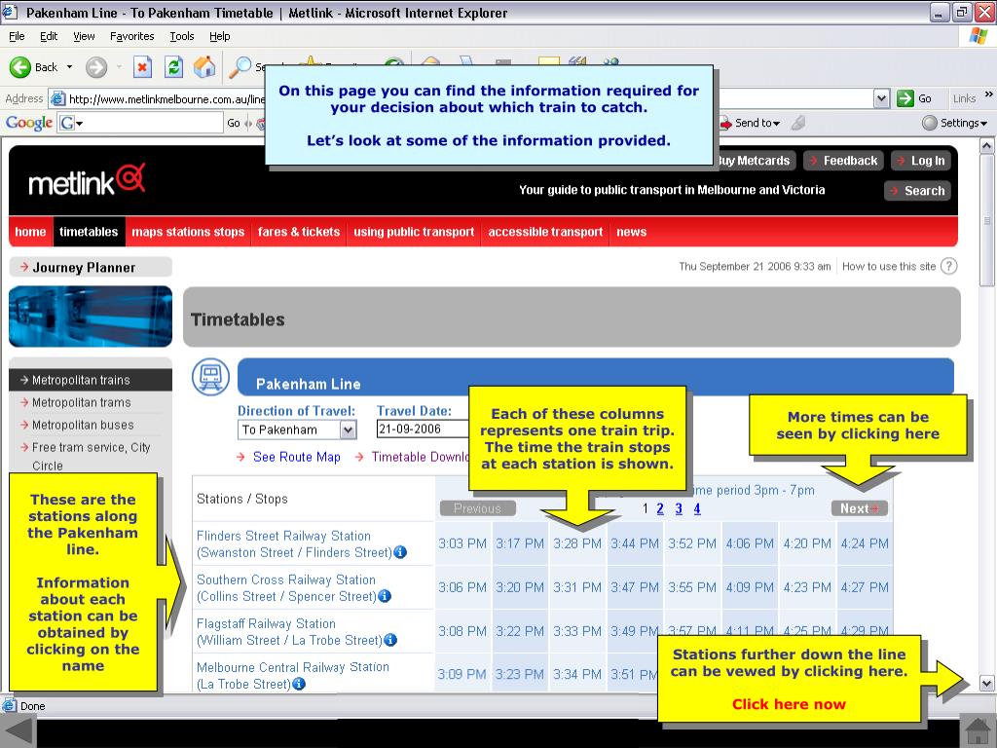This screenshot has width=997, height=748.
Task: Click the train icon beside Pakenham Line
Action: coord(211,377)
